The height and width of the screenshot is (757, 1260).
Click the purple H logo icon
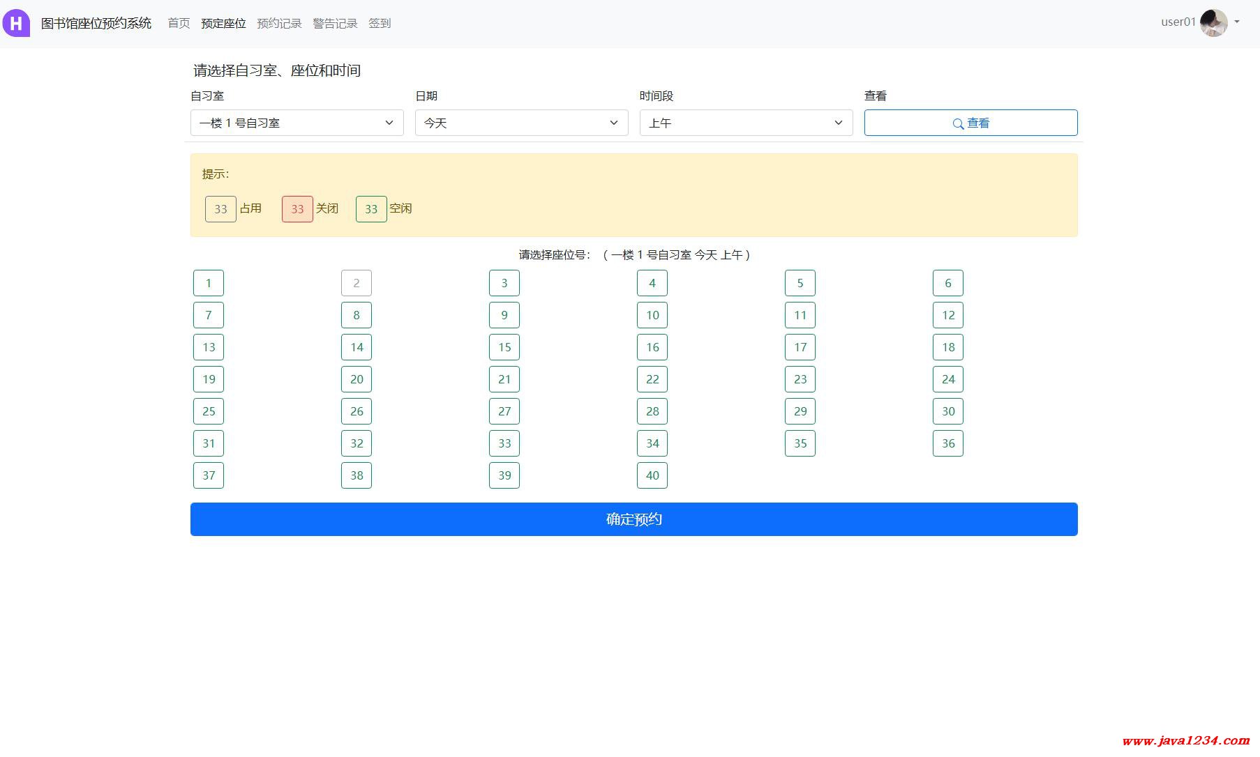click(16, 23)
